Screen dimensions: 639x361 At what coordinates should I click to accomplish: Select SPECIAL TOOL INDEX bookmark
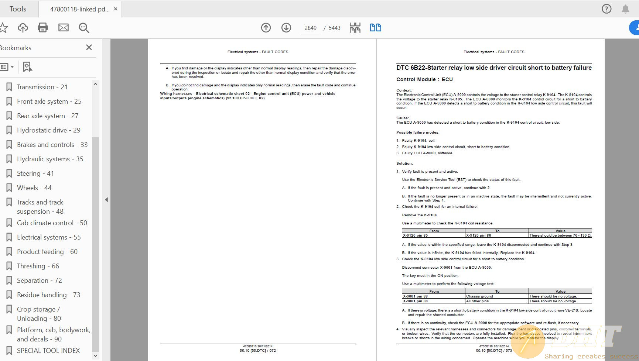click(x=48, y=351)
